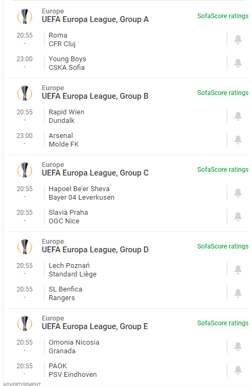
Task: Click bell icon for PAOK vs PSV Eindhoven
Action: click(238, 370)
